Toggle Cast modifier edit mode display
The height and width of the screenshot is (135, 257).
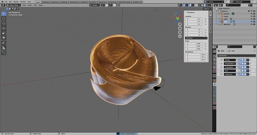click(x=240, y=71)
